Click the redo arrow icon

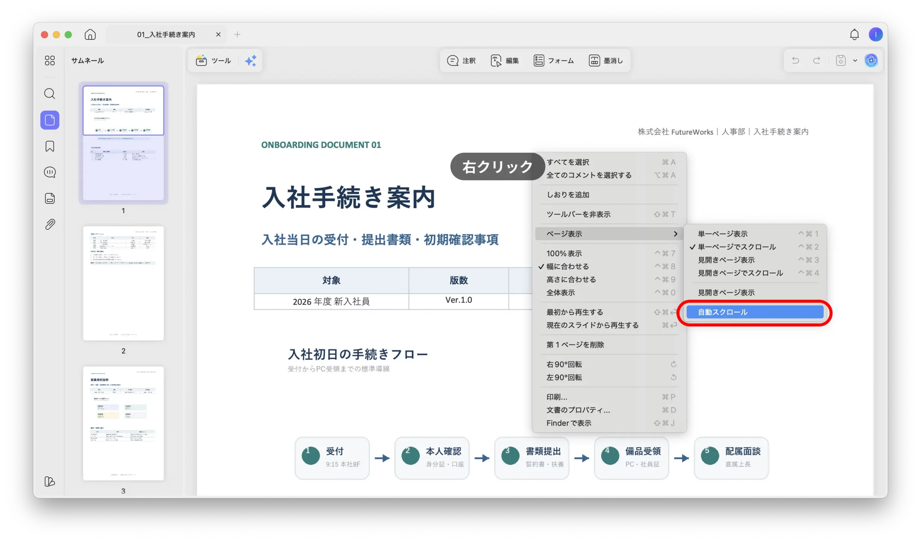816,60
